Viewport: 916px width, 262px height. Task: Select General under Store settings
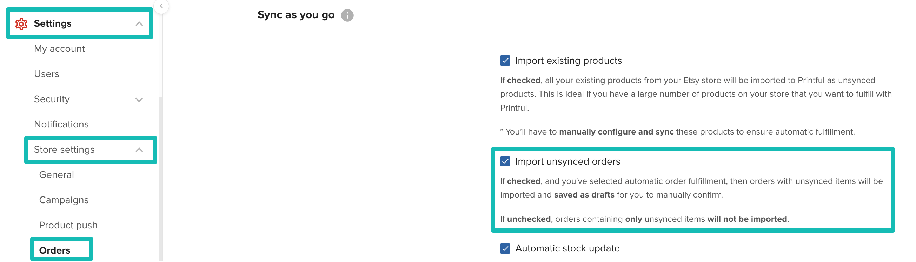point(56,175)
